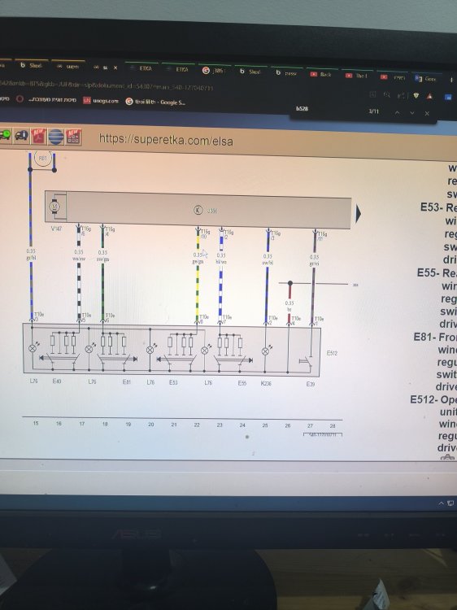
Task: Click the superetka.com/elsa link text
Action: pos(166,139)
